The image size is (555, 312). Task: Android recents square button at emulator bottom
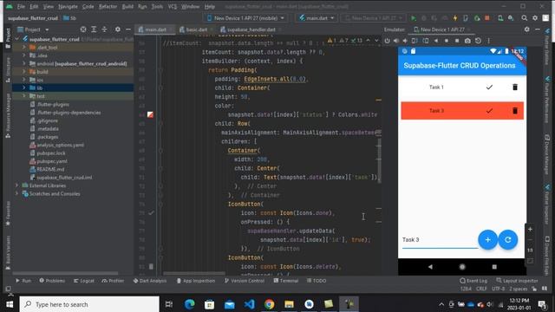(x=494, y=267)
